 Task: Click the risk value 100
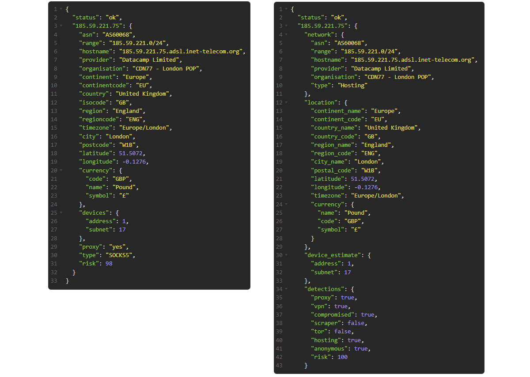(342, 357)
